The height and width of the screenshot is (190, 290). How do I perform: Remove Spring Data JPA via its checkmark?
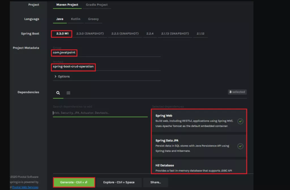coord(240,146)
